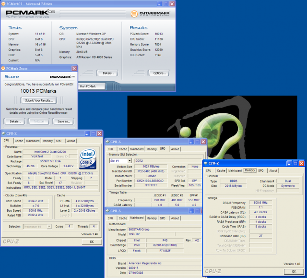Viewport: 307px width, 278px height.
Task: Click Submit Your Results button
Action: coord(38,100)
